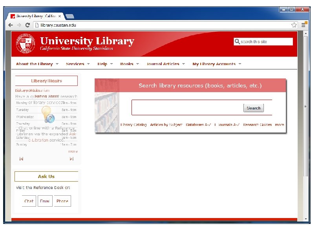Viewport: 311px width, 240px height.
Task: Click the Library Hours heading box
Action: (46, 81)
